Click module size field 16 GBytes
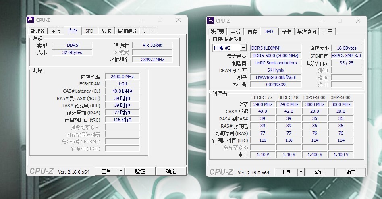382x199 pixels. (x=347, y=48)
